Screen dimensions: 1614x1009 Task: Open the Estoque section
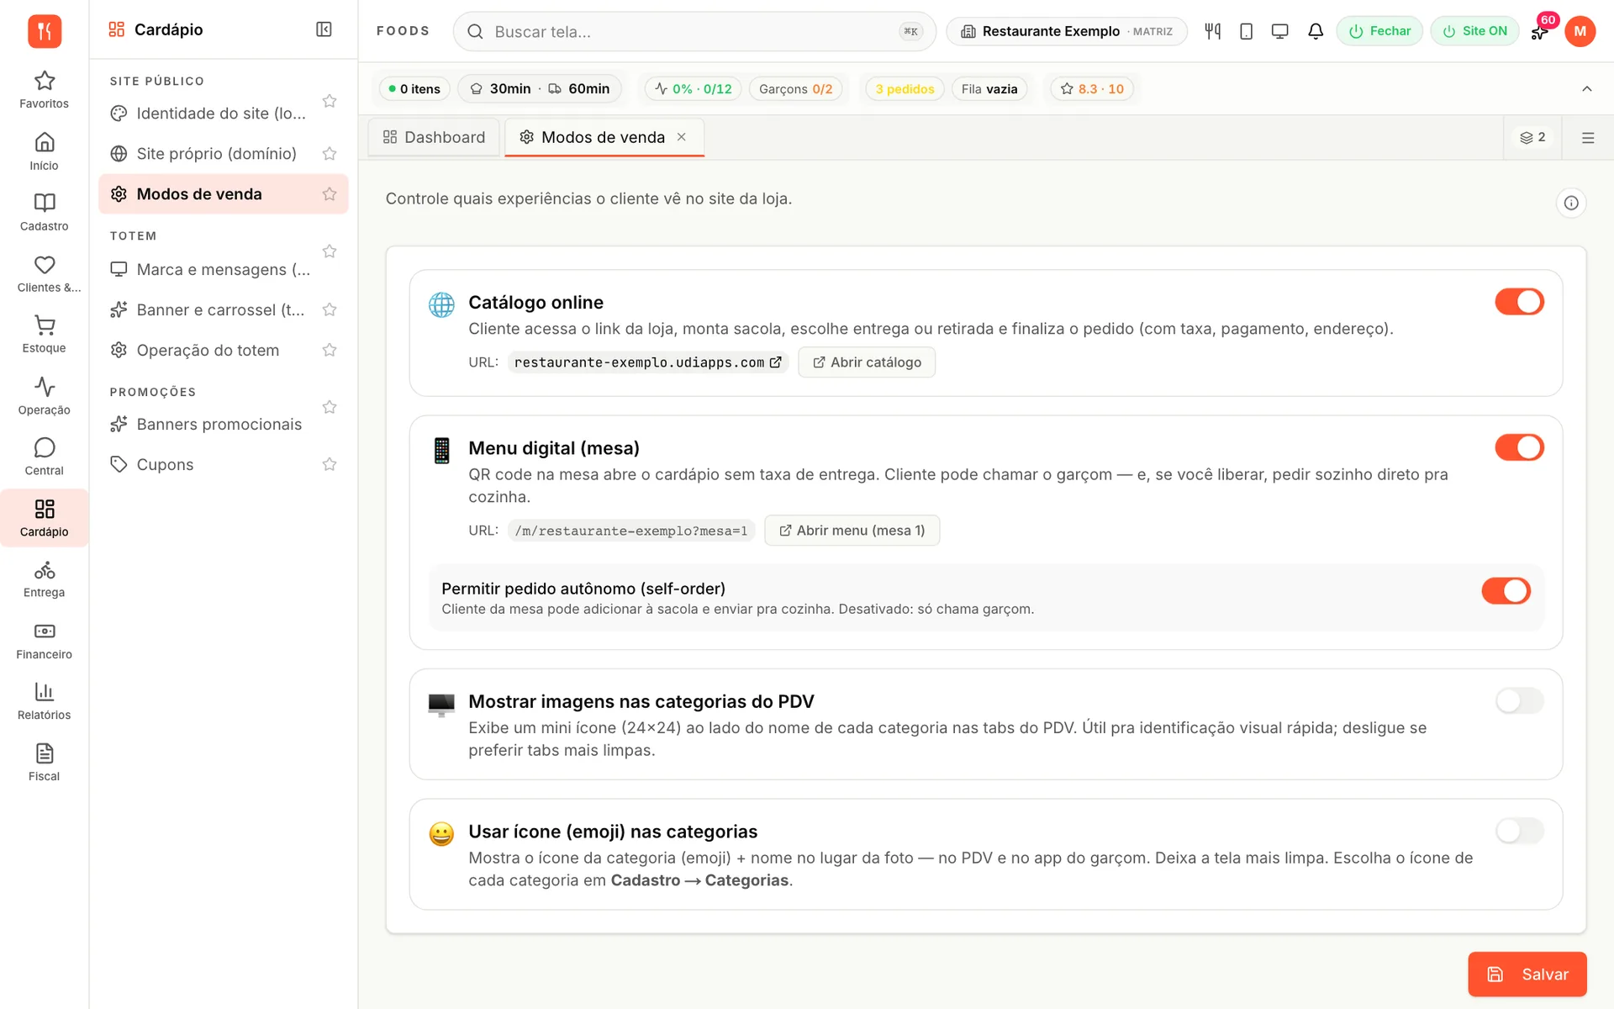pyautogui.click(x=44, y=334)
